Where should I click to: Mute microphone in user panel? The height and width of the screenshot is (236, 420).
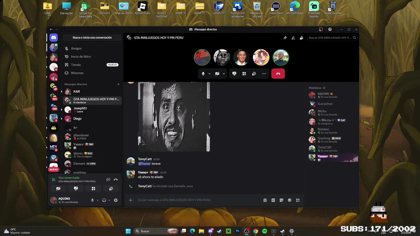coord(92,200)
